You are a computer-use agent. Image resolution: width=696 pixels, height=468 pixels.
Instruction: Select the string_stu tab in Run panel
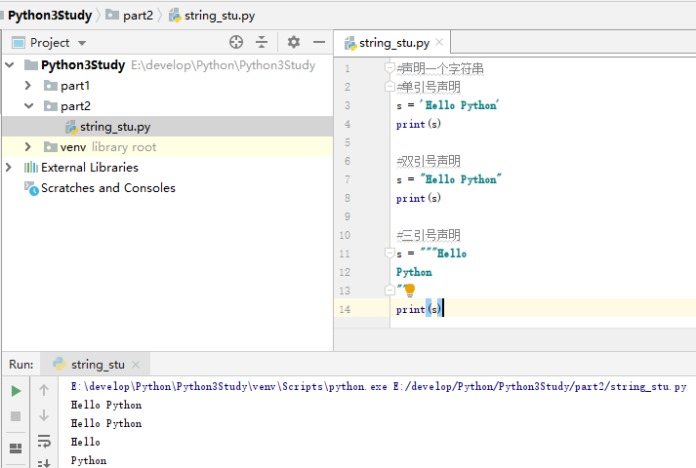[x=97, y=364]
